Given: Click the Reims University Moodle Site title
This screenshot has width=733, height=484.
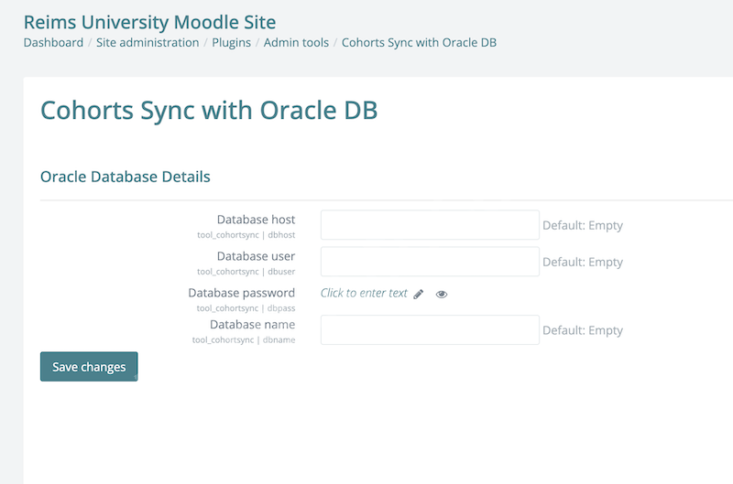Looking at the screenshot, I should click(x=149, y=22).
